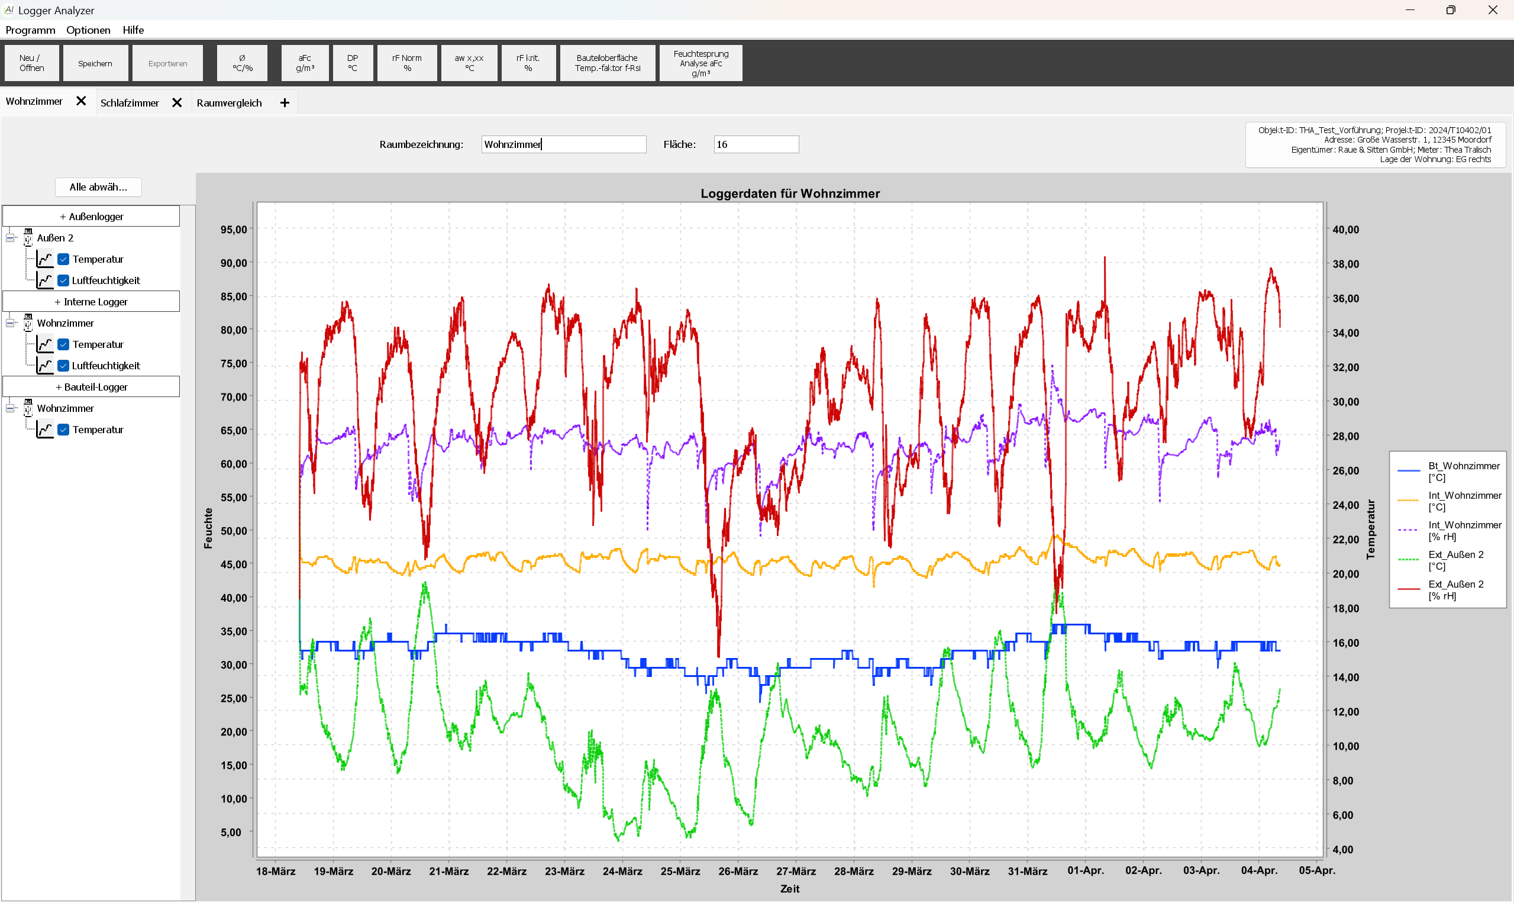Uncheck Bauteil Wohnzimmer Temperatur checkbox

click(x=63, y=430)
